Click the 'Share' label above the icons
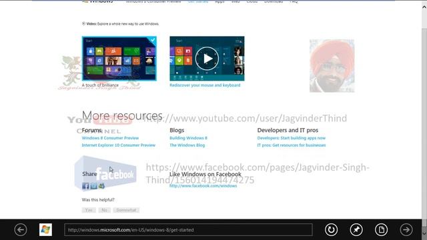 click(x=89, y=174)
